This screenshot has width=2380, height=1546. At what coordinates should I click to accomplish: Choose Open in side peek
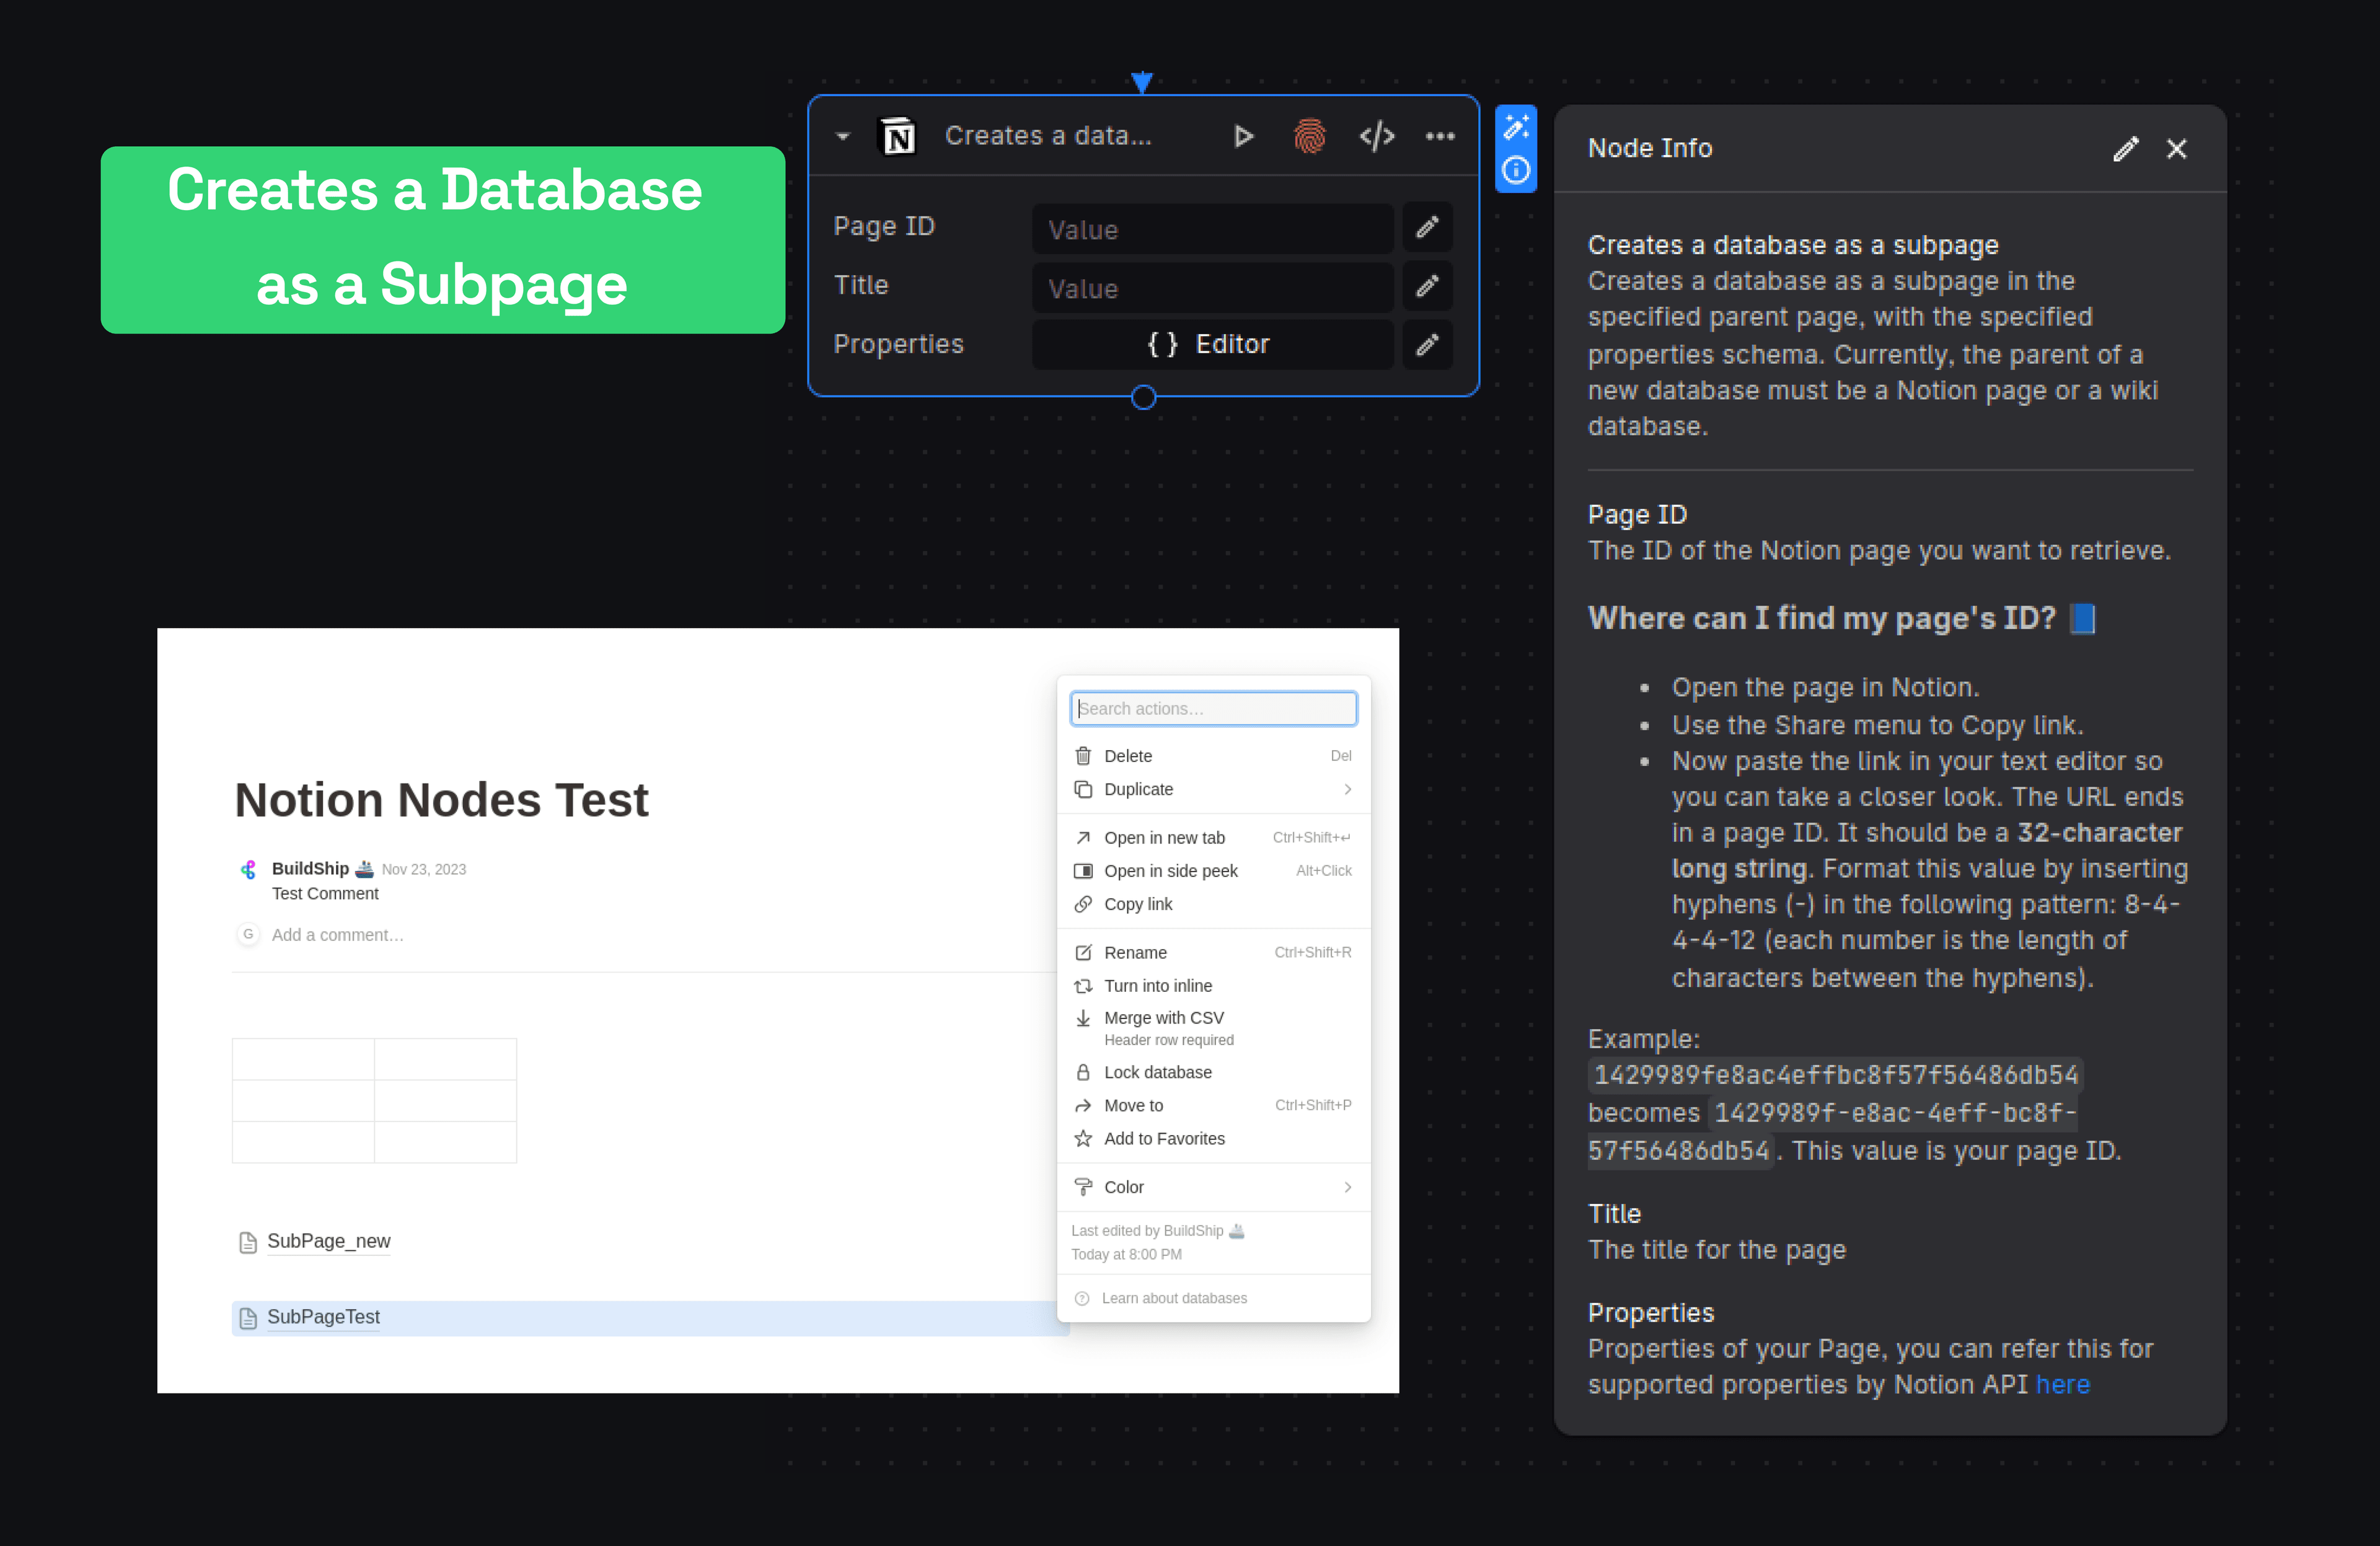[1171, 870]
